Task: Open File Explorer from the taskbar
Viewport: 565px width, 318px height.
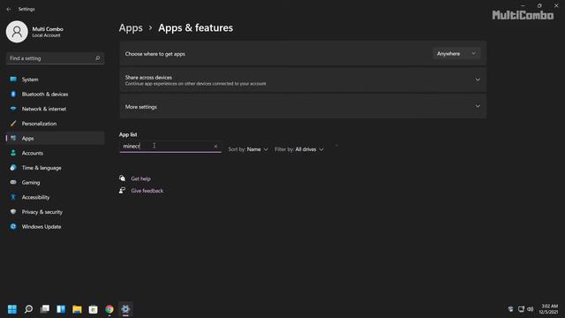Action: [x=77, y=309]
